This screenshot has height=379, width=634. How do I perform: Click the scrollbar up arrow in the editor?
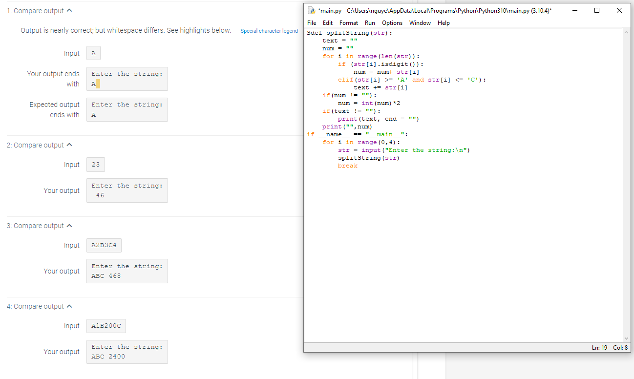click(x=626, y=32)
